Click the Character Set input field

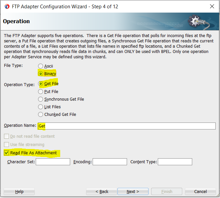tap(53, 162)
